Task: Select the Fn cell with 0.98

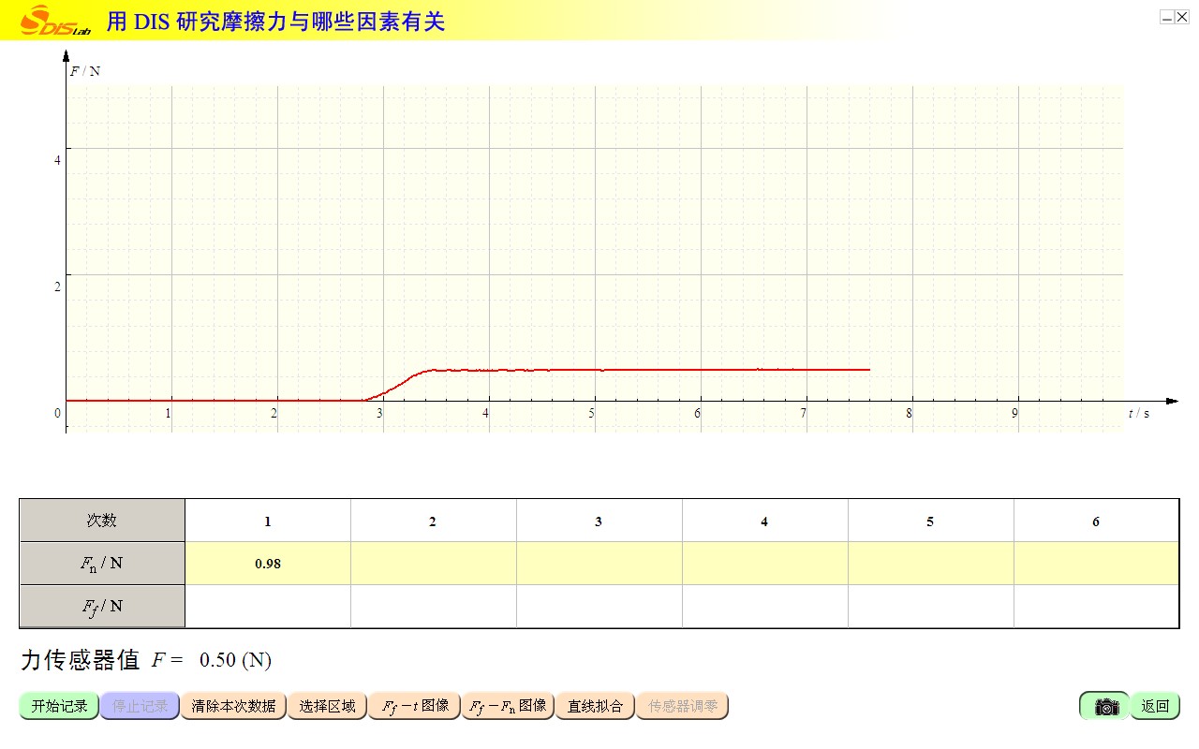Action: click(x=268, y=564)
